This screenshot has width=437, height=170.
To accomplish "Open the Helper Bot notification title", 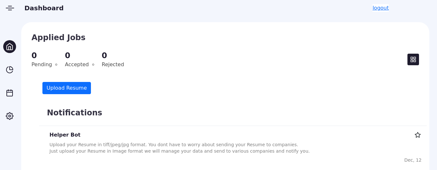I will 65,135.
